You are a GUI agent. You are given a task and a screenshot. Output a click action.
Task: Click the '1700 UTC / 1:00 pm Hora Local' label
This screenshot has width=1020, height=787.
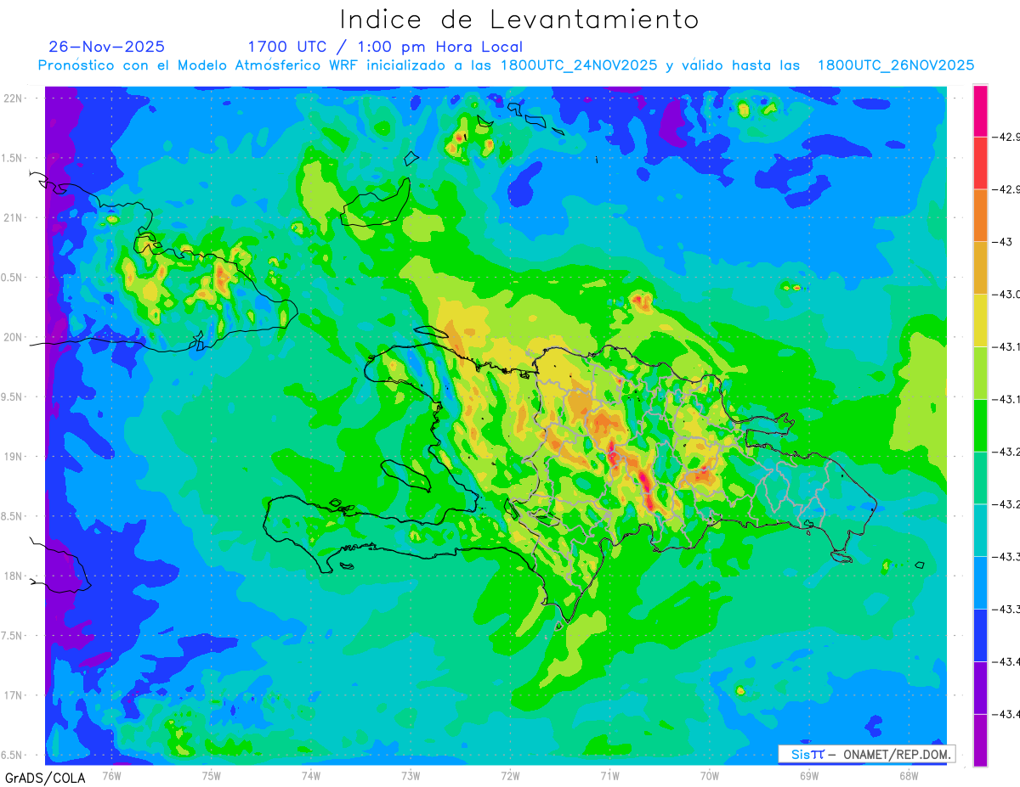tap(385, 47)
